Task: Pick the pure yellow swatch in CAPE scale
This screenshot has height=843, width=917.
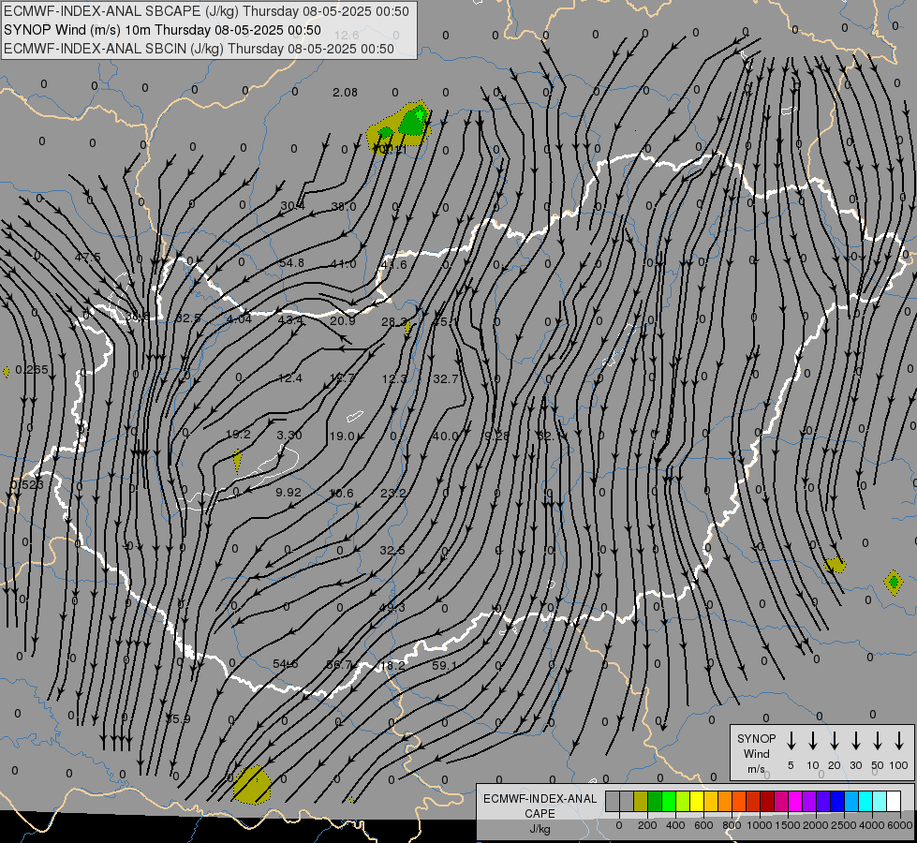Action: click(697, 802)
